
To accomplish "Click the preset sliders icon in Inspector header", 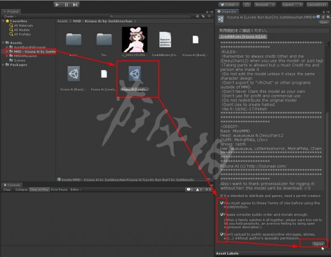I will point(323,17).
